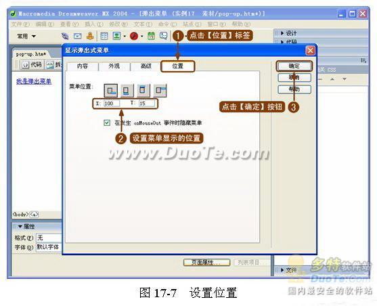This screenshot has height=306, width=377.
Task: Open the 帮助 menu
Action: point(241,24)
